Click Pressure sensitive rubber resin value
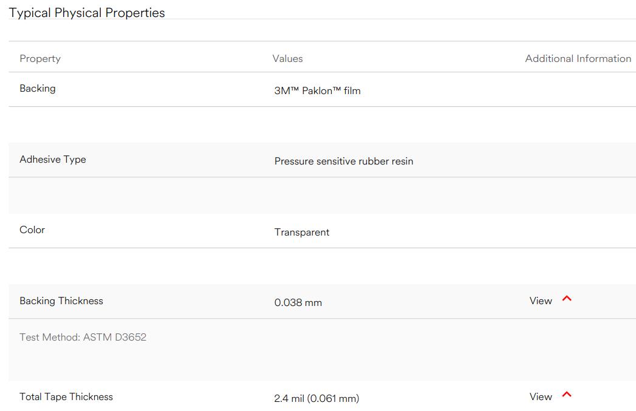The image size is (636, 411). click(344, 161)
